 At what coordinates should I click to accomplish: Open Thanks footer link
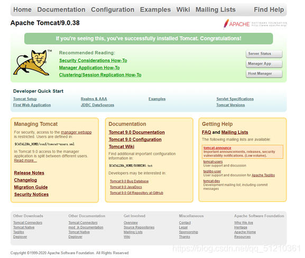[184, 237]
